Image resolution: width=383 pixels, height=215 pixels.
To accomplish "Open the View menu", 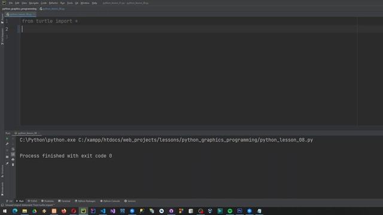I will (24, 3).
